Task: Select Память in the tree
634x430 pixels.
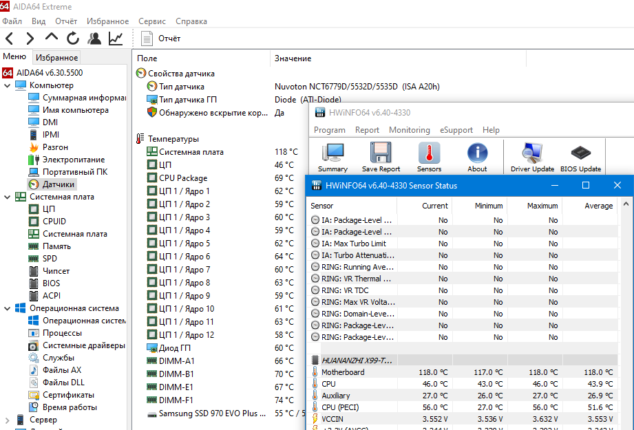Action: point(50,246)
